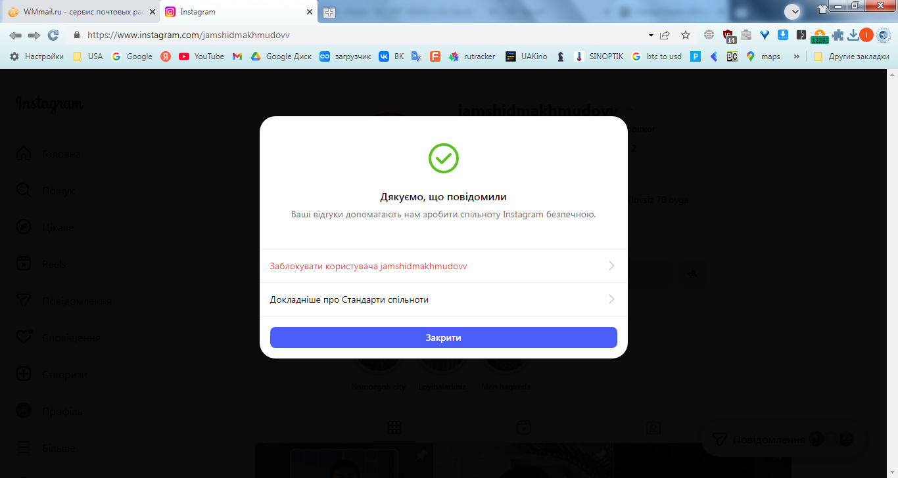
Task: Open the address bar history dropdown arrow
Action: (651, 35)
